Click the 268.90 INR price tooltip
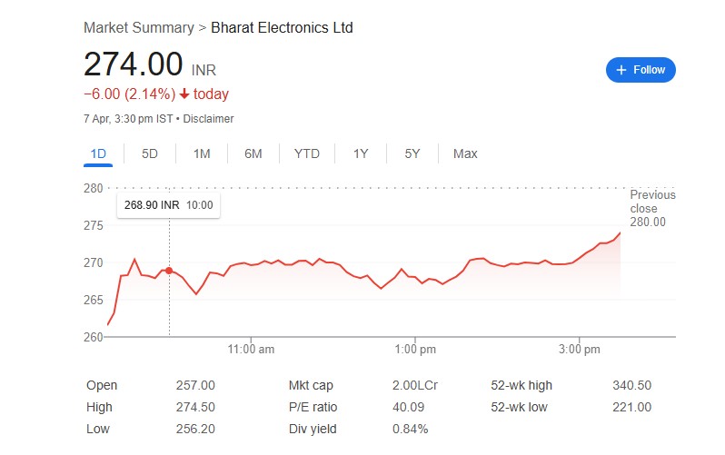725x455 pixels. (168, 205)
